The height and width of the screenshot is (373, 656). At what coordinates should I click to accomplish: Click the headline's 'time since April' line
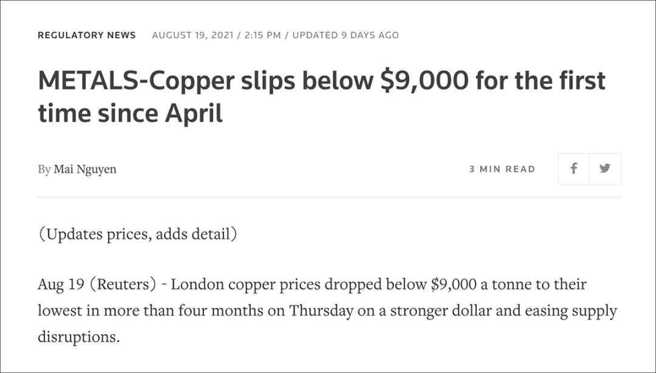tap(130, 113)
